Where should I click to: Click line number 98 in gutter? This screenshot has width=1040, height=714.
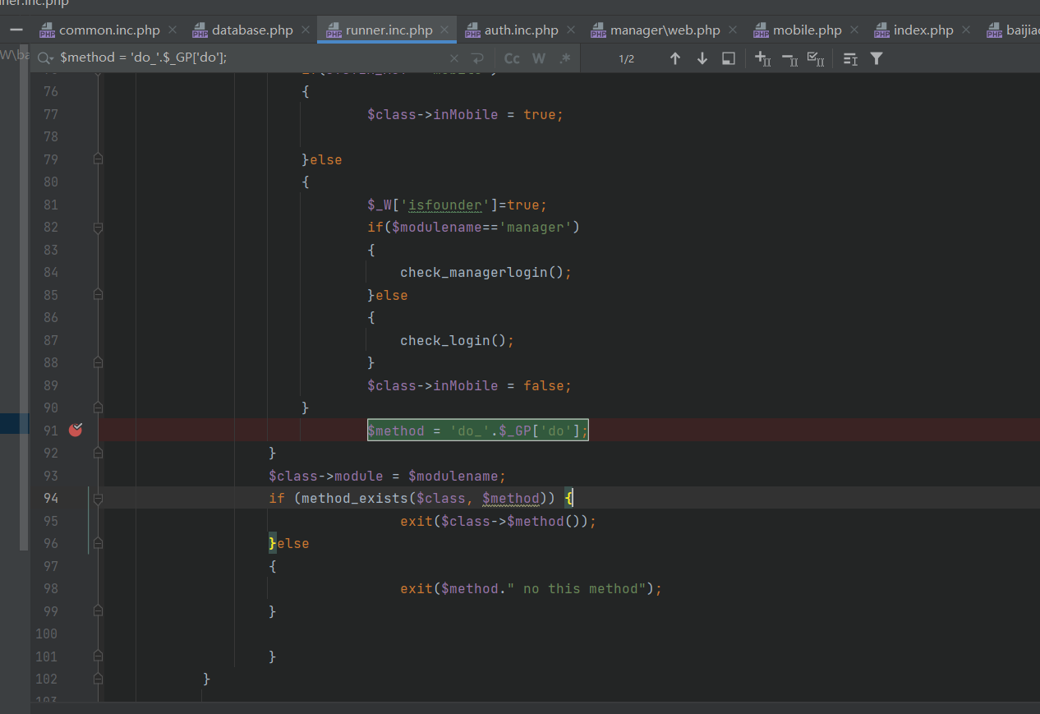[x=51, y=588]
